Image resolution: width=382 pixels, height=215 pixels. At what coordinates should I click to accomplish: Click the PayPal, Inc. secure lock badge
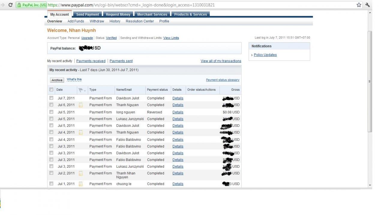(x=32, y=5)
